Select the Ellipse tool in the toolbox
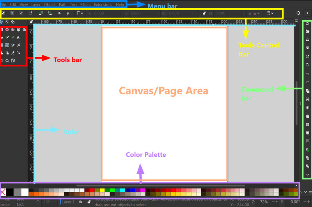This screenshot has height=207, width=312. [7, 30]
